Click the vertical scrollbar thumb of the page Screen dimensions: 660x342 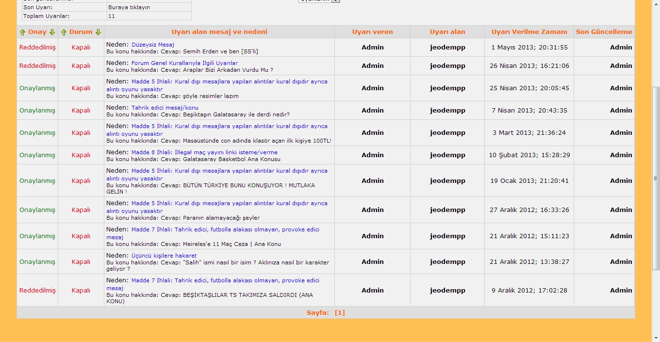coord(656,179)
